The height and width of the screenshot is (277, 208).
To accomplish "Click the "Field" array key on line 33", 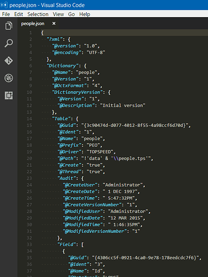I will click(66, 244).
